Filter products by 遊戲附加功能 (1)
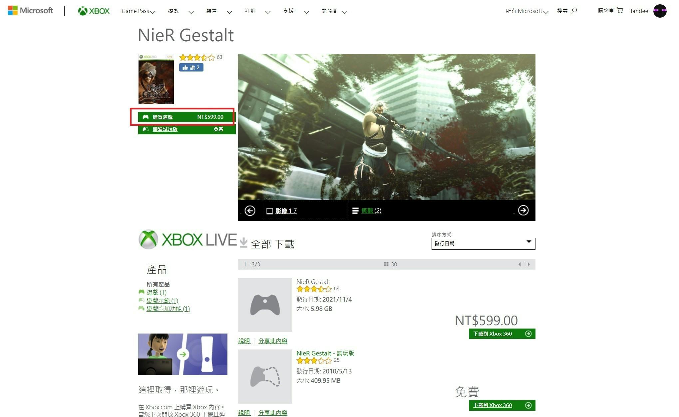Viewport: 679px width, 417px height. pos(168,309)
